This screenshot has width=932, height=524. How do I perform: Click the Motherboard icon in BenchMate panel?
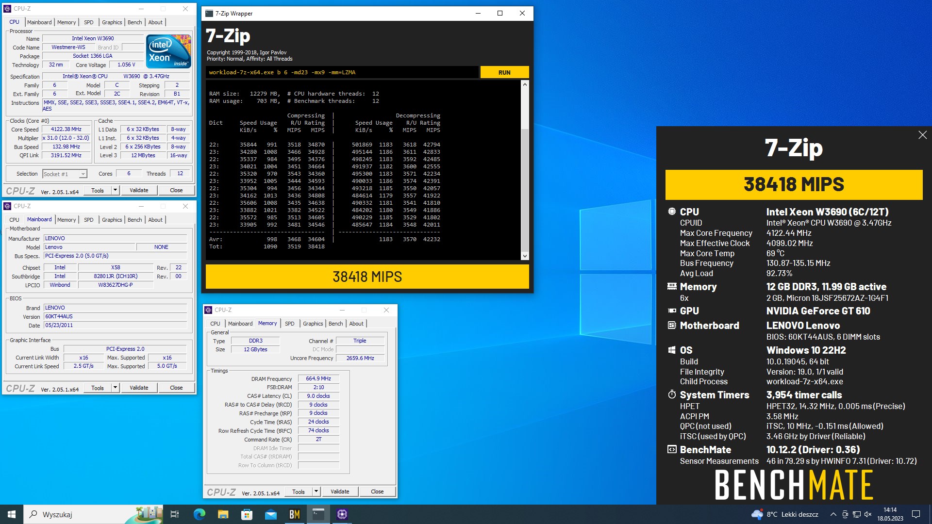pos(672,325)
